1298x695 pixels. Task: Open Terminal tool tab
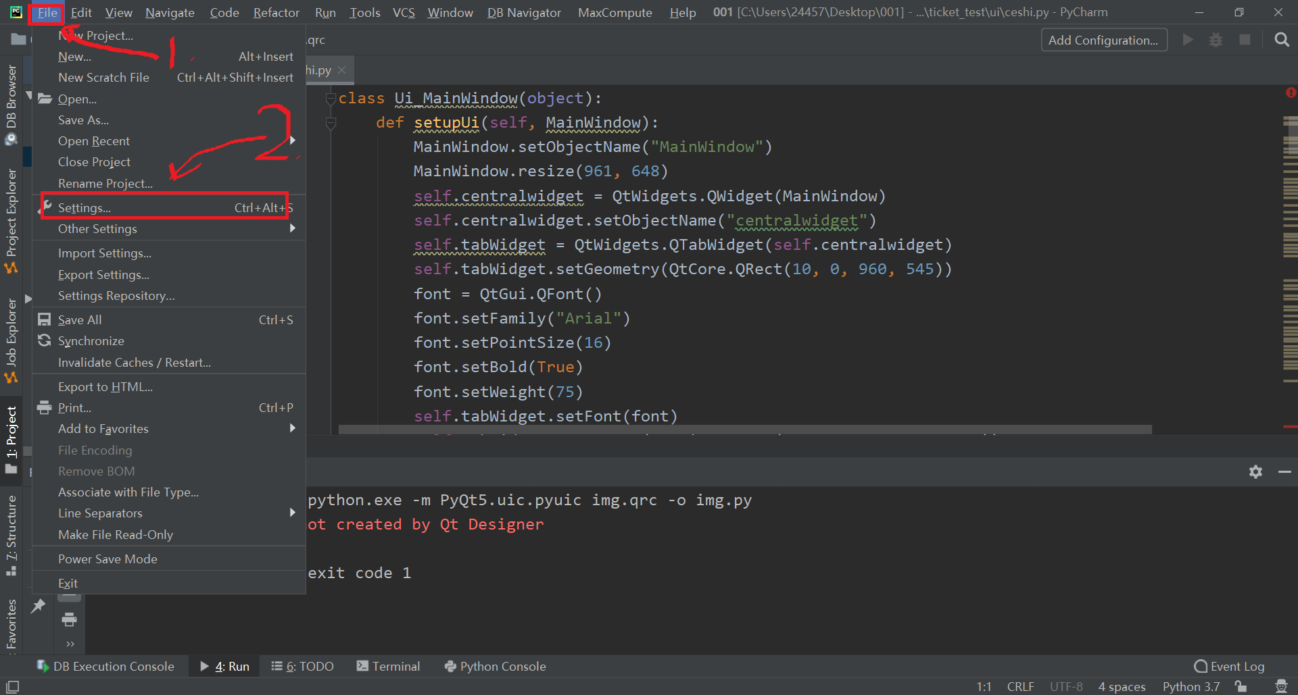(x=389, y=667)
